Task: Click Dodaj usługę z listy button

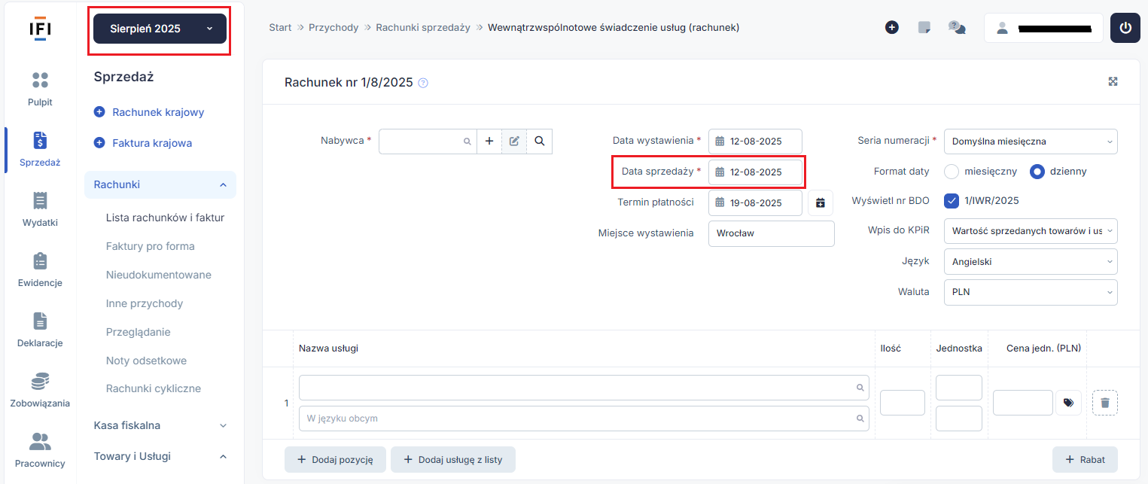Action: click(452, 459)
